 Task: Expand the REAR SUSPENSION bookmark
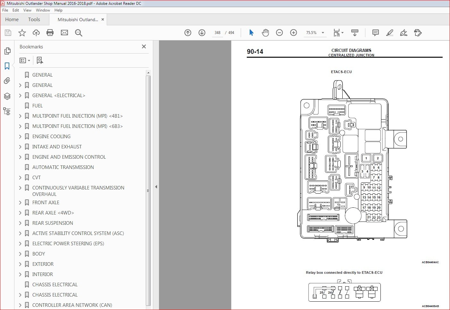coord(20,223)
